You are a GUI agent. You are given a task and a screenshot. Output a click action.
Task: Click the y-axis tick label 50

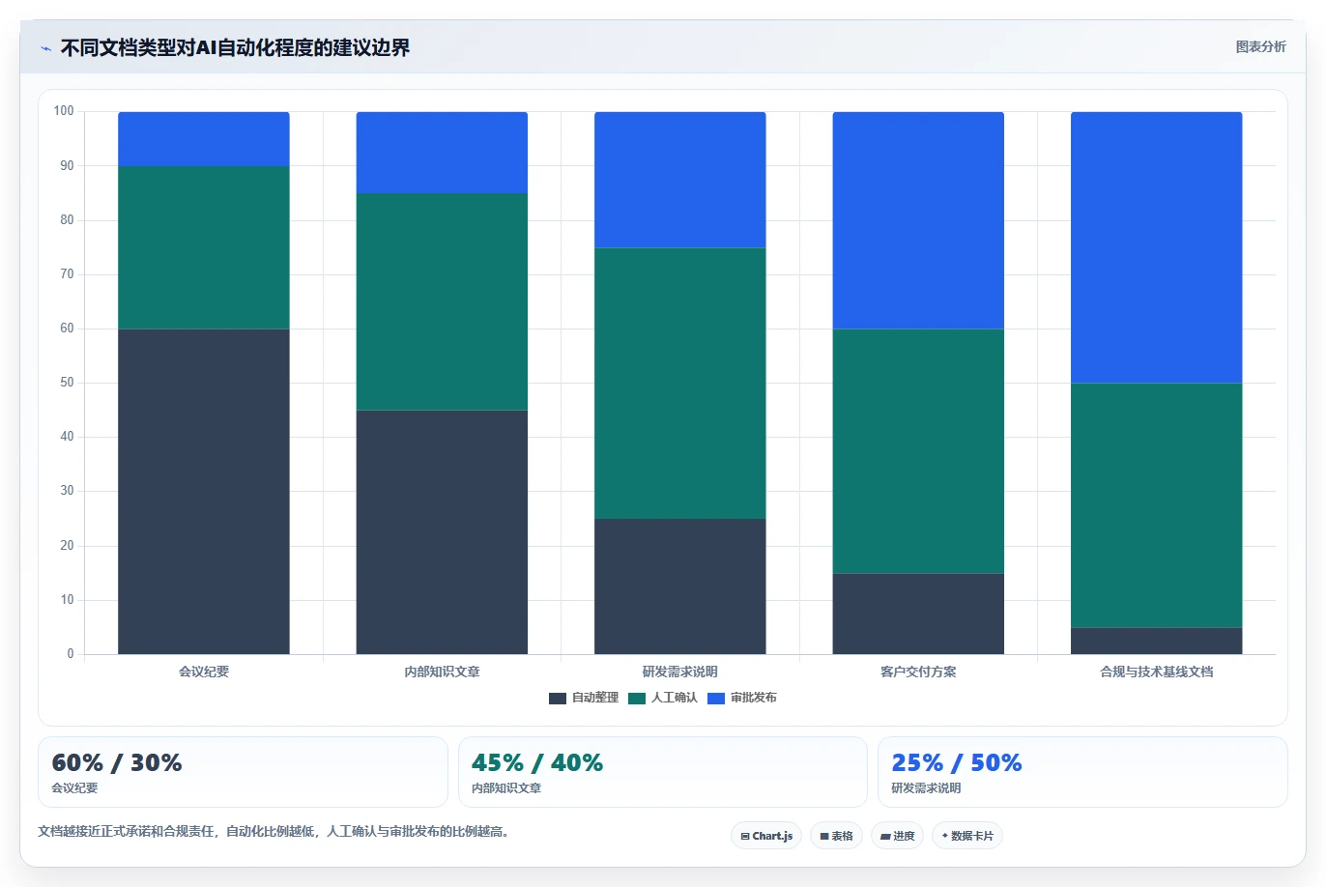(67, 383)
